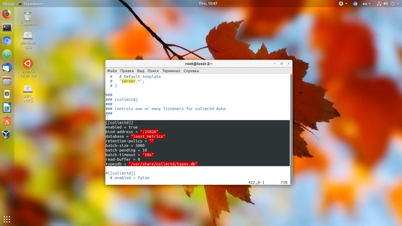The width and height of the screenshot is (402, 226).
Task: Open the Terminal icon in the dock
Action: click(7, 27)
